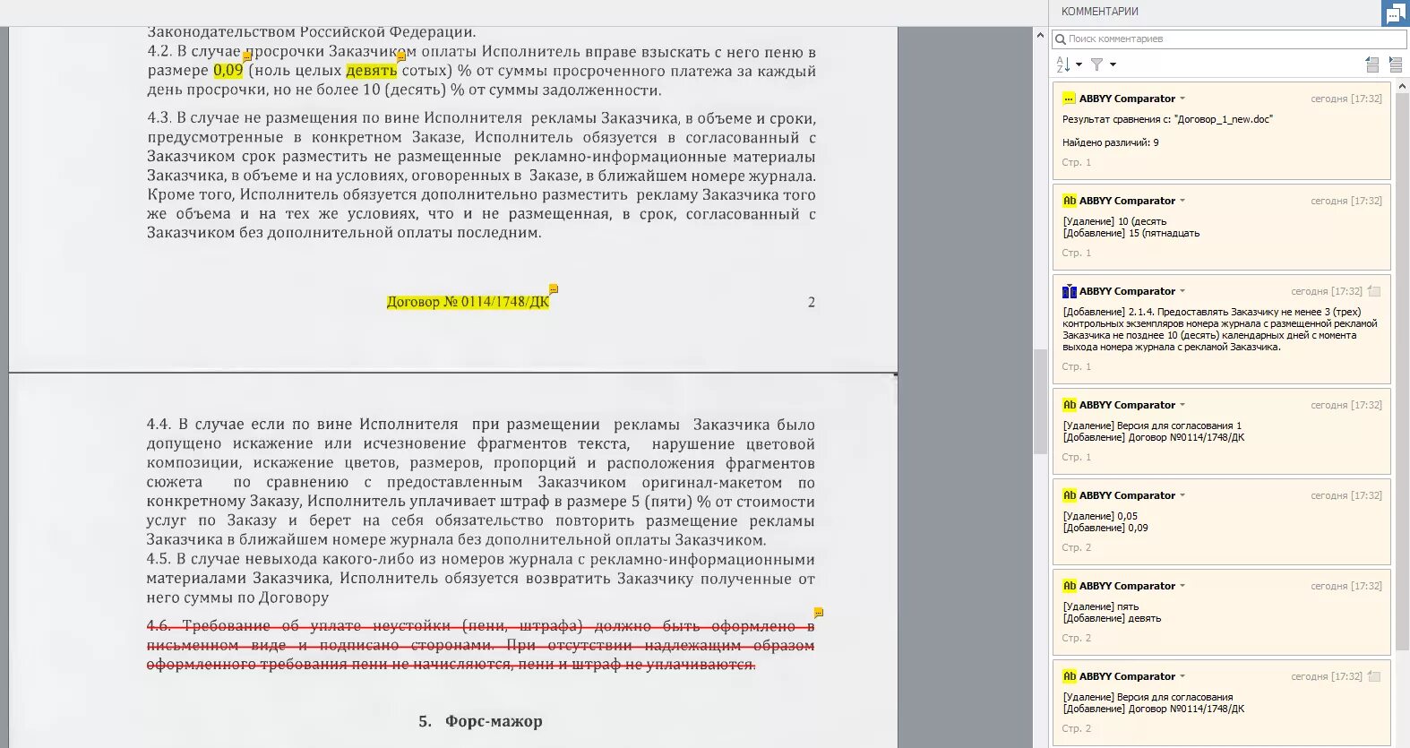Click the Ab icon on the 0,05 to 0,09 comment
This screenshot has width=1410, height=748.
[1069, 495]
